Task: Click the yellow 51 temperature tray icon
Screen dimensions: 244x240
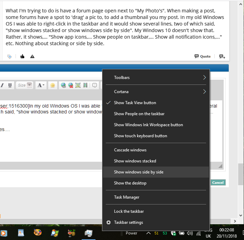Action: [156, 233]
